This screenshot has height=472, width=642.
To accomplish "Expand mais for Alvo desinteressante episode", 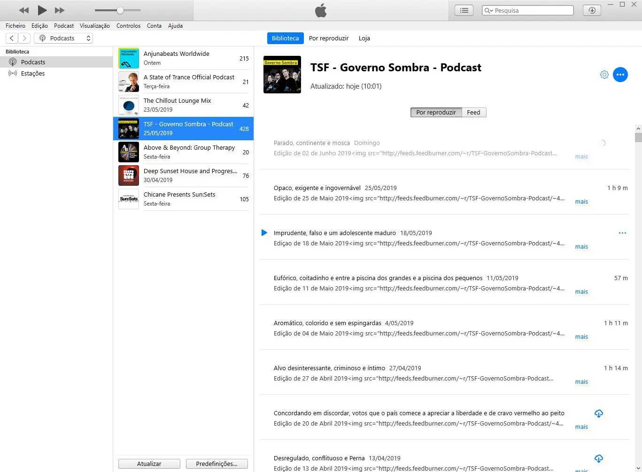I will coord(581,382).
